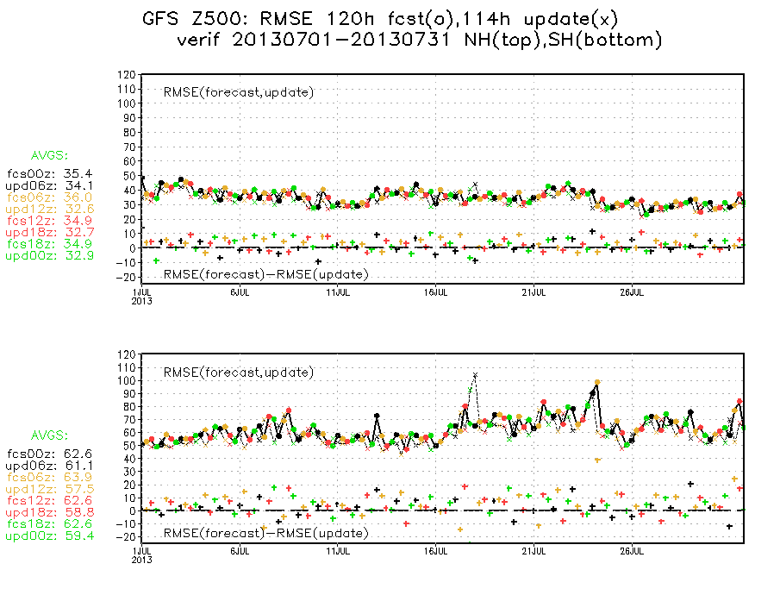Select 'upd00z: 59.4' in bottom legend
The height and width of the screenshot is (595, 780).
50,535
